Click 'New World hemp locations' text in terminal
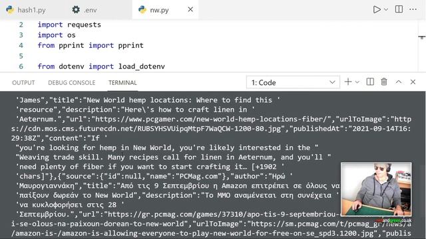This screenshot has width=426, height=239. [137, 100]
